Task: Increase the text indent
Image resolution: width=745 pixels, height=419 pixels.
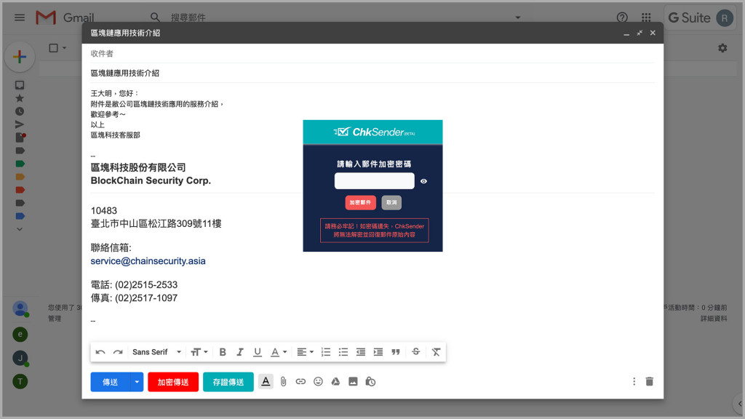Action: pyautogui.click(x=378, y=352)
